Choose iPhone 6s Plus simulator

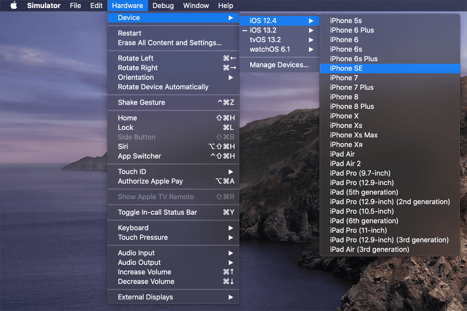pyautogui.click(x=390, y=59)
